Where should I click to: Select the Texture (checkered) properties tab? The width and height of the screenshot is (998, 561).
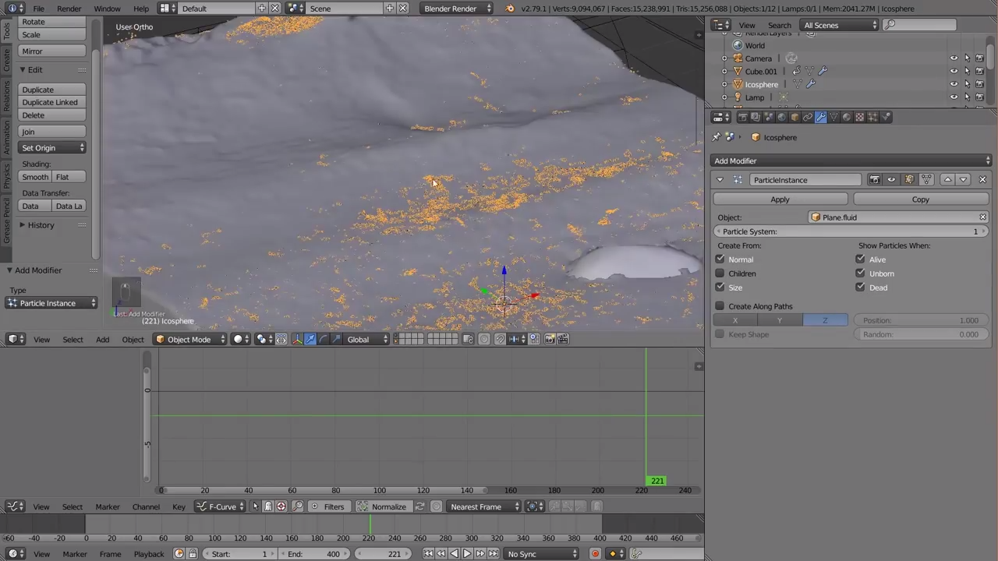(x=859, y=117)
